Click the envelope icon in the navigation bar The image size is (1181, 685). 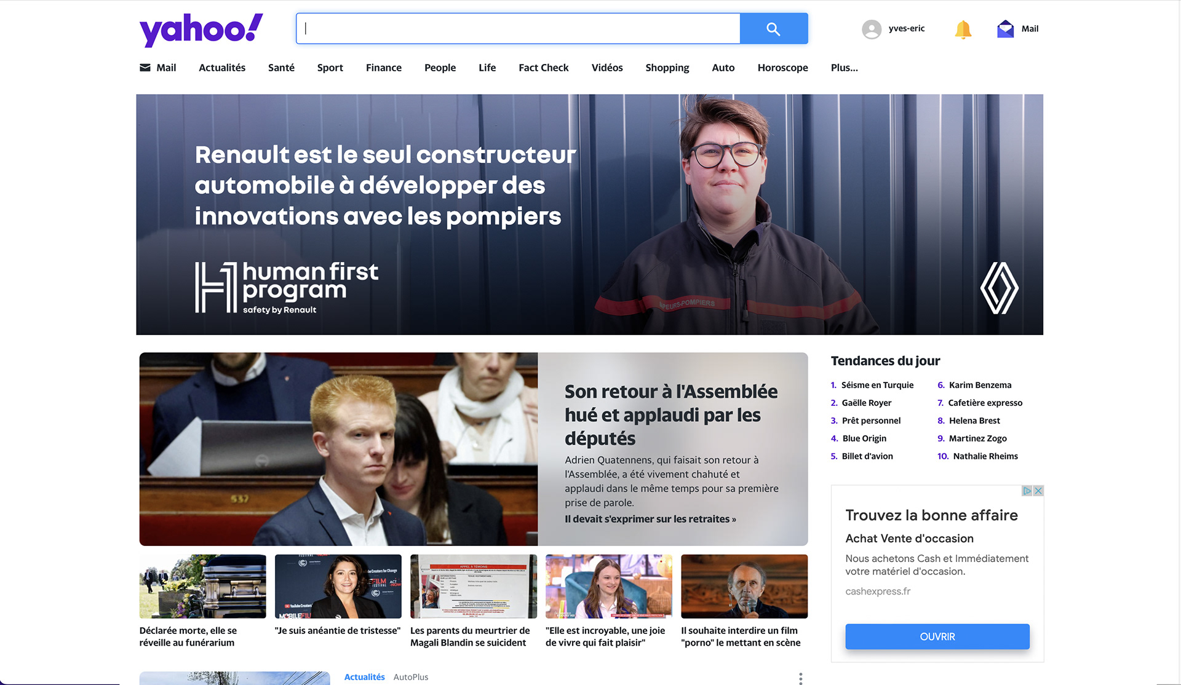[x=145, y=68]
